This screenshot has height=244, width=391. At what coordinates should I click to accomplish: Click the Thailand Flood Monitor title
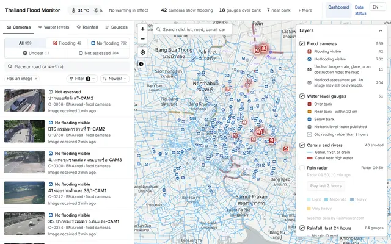click(32, 10)
